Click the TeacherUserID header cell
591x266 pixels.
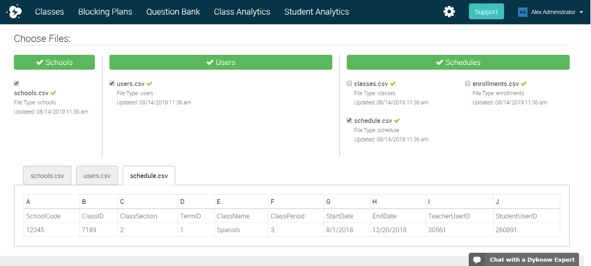pyautogui.click(x=460, y=216)
